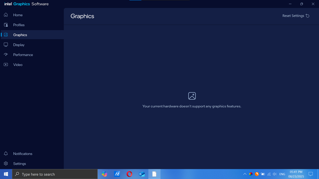Click the Graphics page heading
This screenshot has height=179, width=319.
(x=82, y=16)
